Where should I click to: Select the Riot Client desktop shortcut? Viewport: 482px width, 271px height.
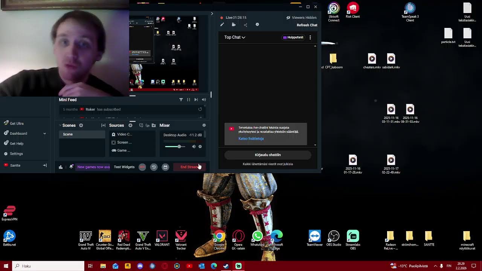(353, 11)
